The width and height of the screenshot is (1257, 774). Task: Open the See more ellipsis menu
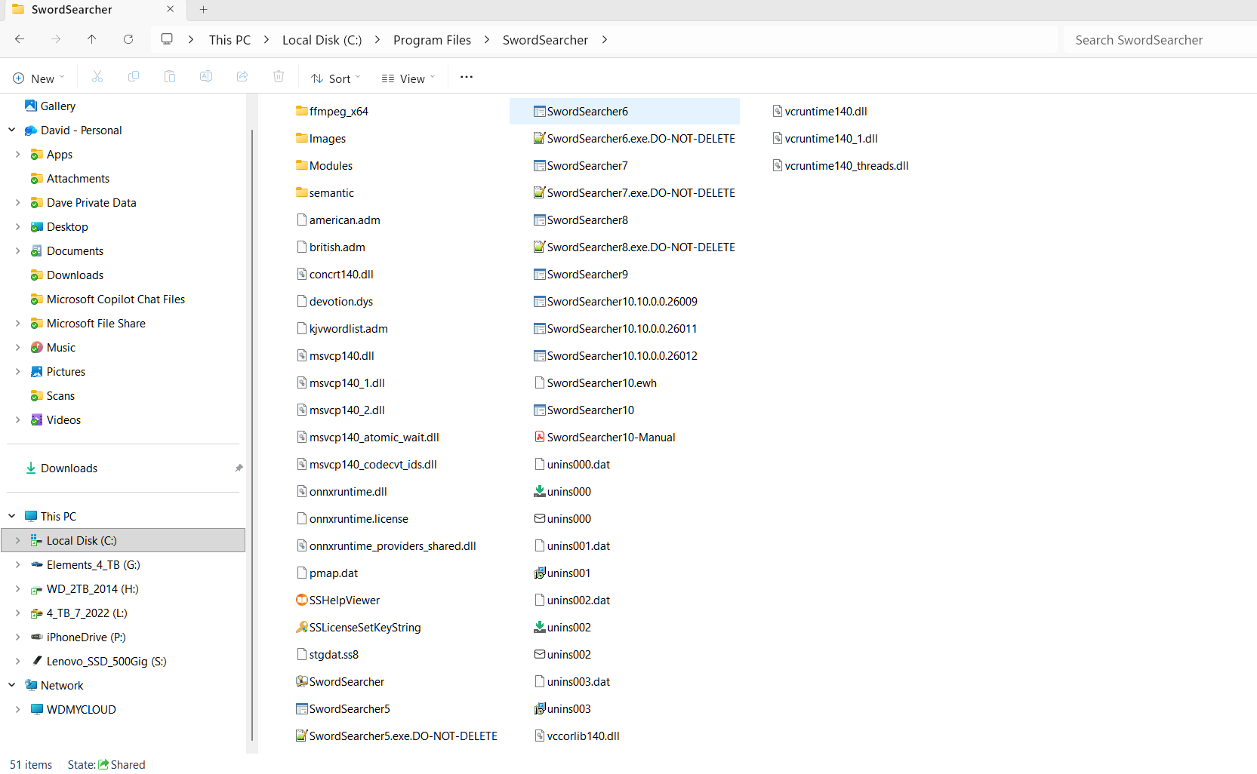pyautogui.click(x=467, y=77)
